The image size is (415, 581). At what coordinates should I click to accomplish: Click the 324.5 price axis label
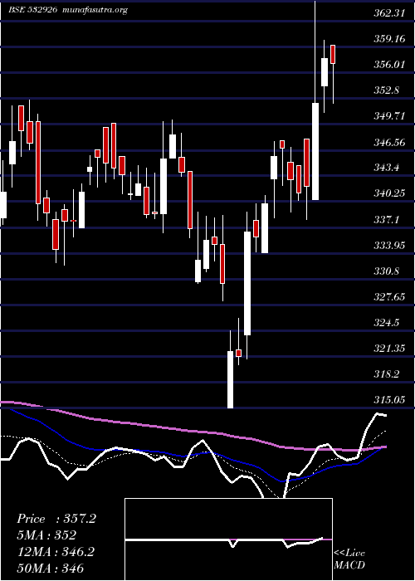[386, 322]
